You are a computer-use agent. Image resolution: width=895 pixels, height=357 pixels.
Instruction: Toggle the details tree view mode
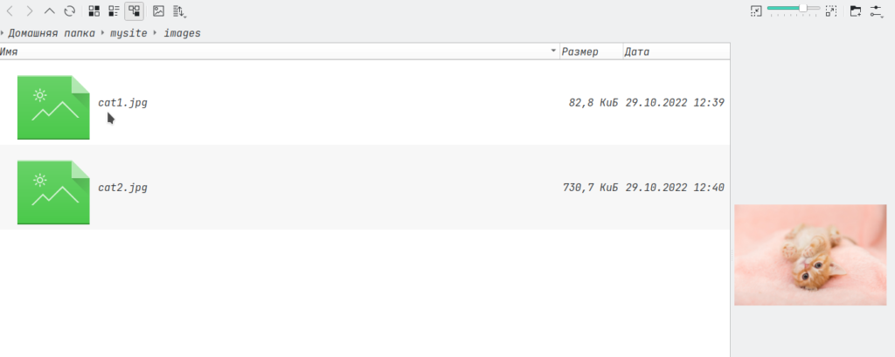coord(135,11)
